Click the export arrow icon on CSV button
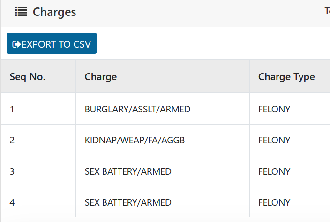Image resolution: width=330 pixels, height=222 pixels. tap(16, 44)
